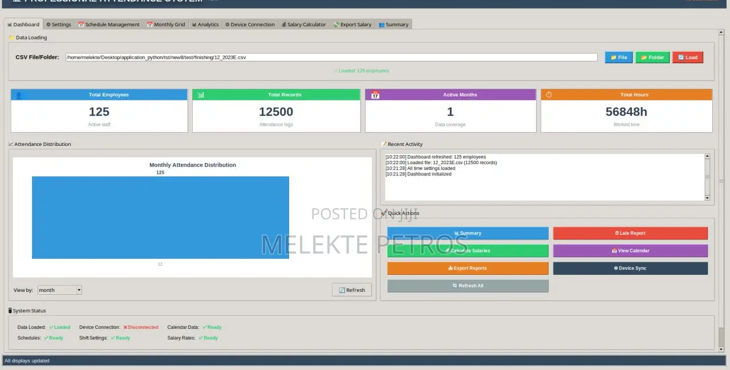Switch to the Settings tab
The height and width of the screenshot is (370, 730).
(x=59, y=25)
